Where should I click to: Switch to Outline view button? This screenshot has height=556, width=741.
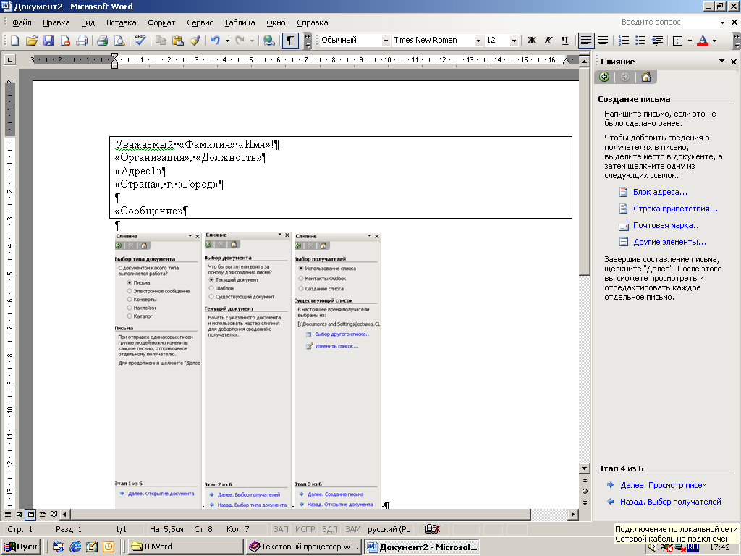[x=43, y=514]
